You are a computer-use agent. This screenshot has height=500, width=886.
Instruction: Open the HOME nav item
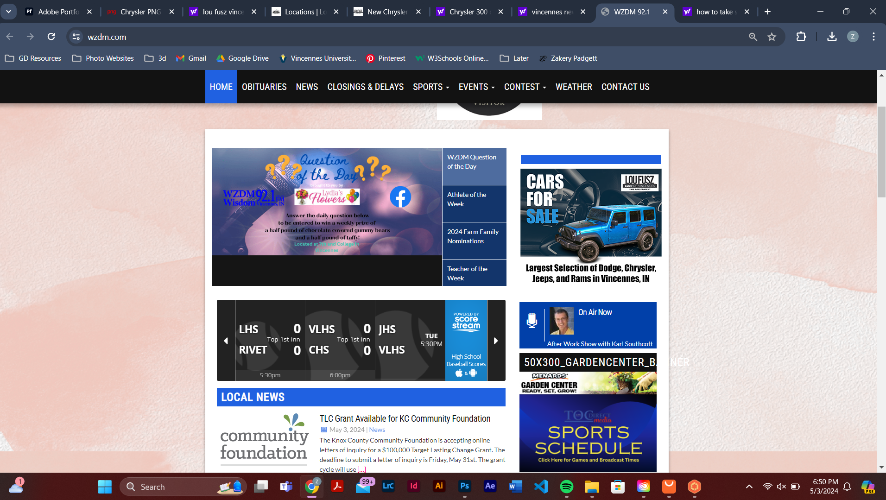coord(221,87)
